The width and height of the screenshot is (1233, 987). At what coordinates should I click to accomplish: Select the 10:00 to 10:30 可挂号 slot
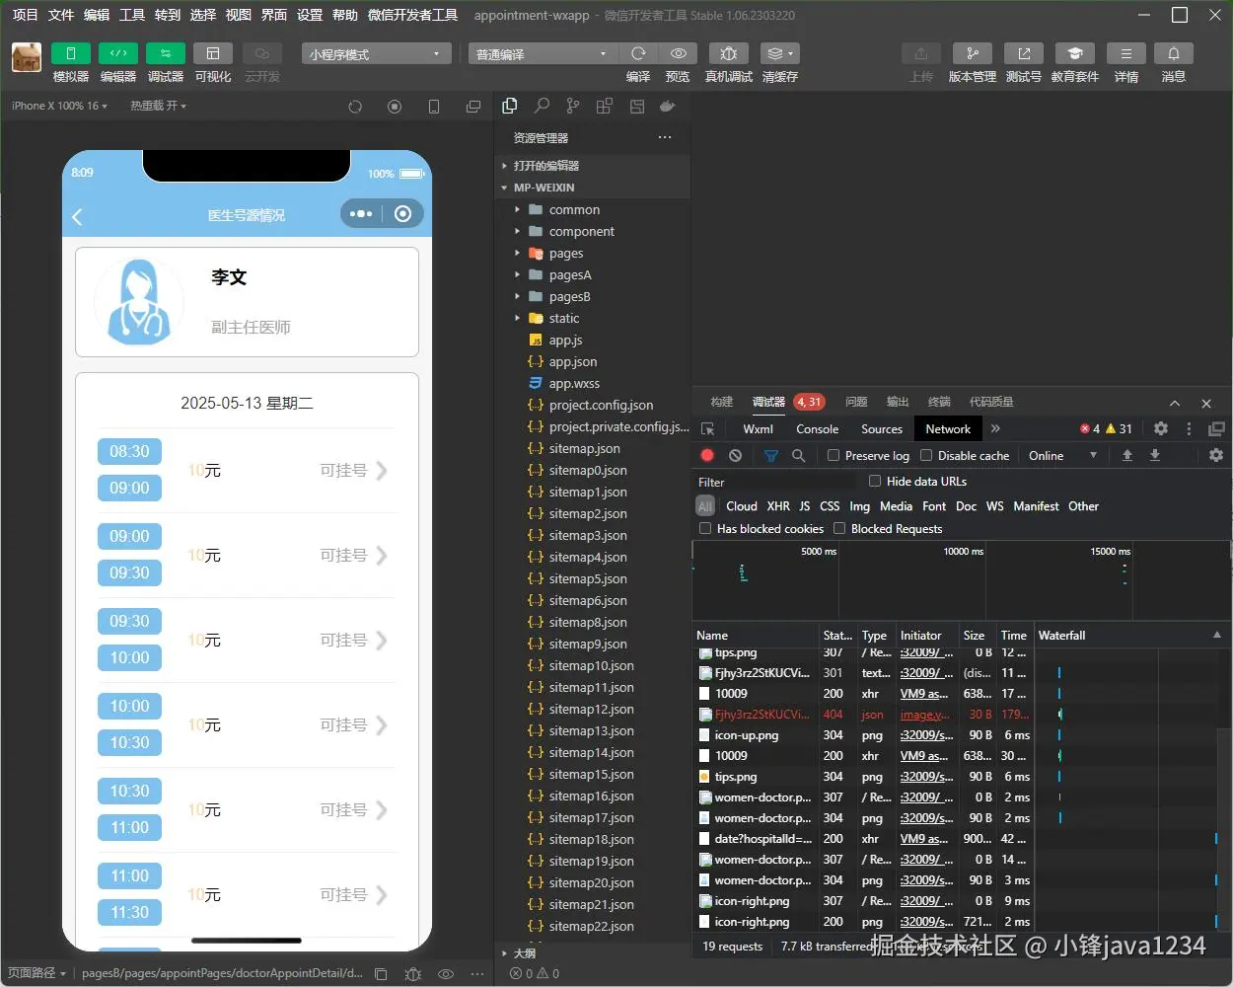[x=247, y=724]
